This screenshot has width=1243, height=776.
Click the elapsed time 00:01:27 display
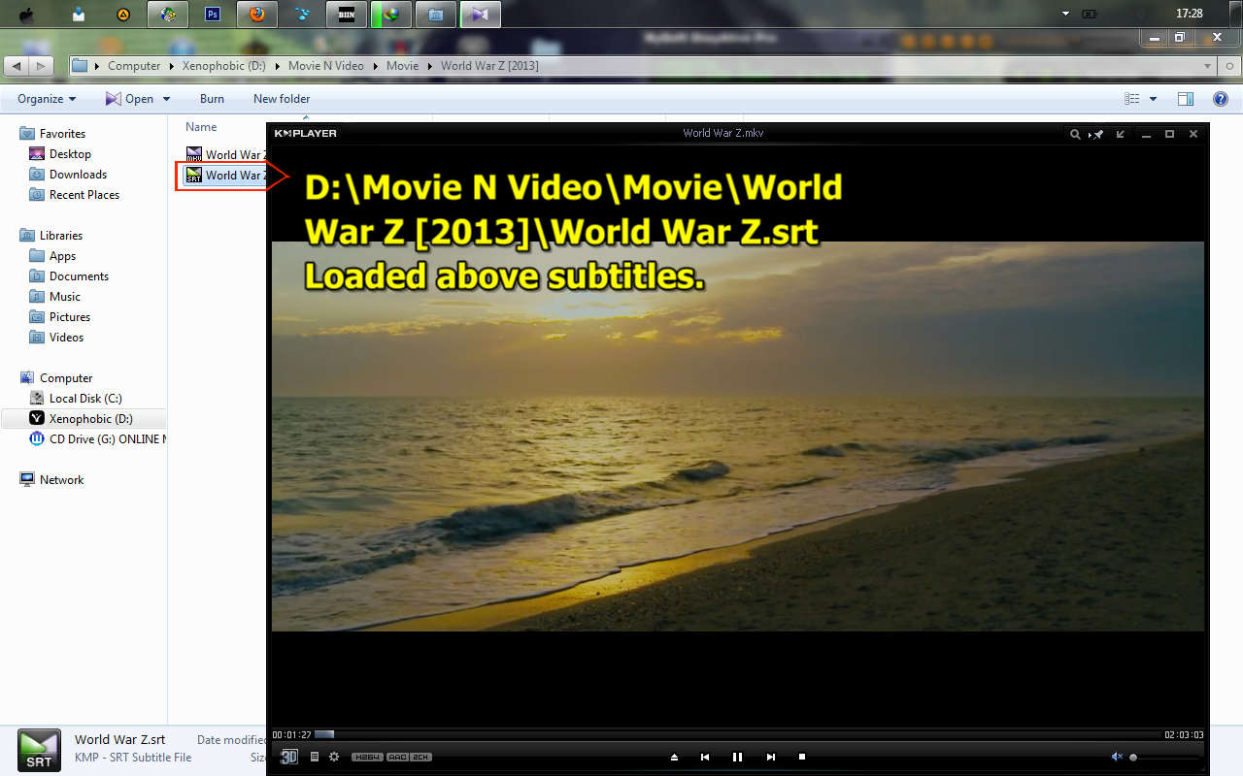pos(291,734)
